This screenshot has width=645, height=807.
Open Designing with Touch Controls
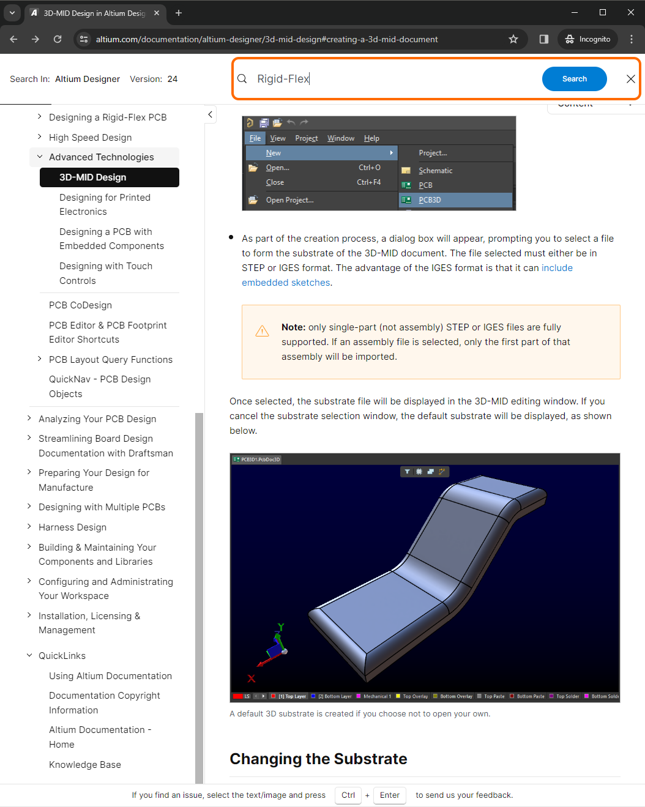(106, 273)
